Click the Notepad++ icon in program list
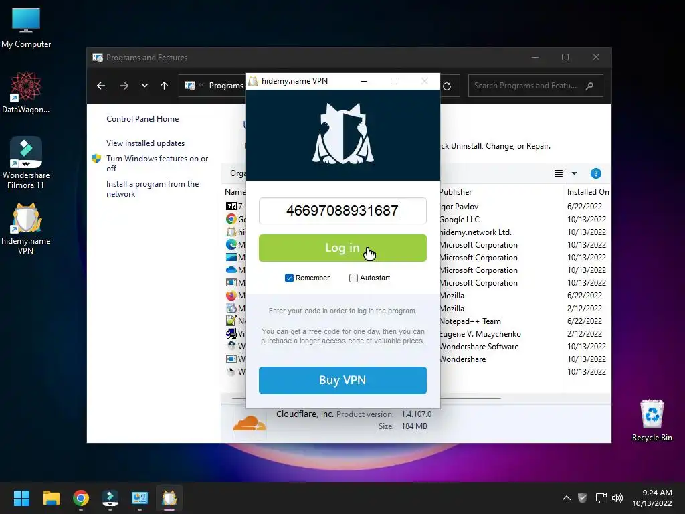This screenshot has height=514, width=685. pyautogui.click(x=231, y=321)
